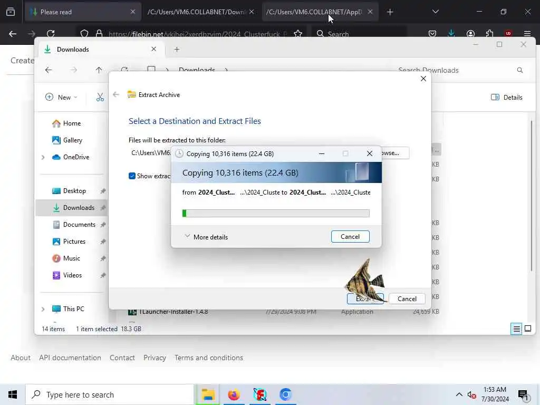Open the list all tabs dropdown

point(435,12)
